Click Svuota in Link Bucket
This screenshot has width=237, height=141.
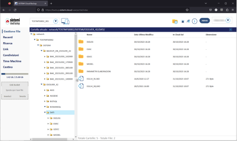tap(22, 96)
